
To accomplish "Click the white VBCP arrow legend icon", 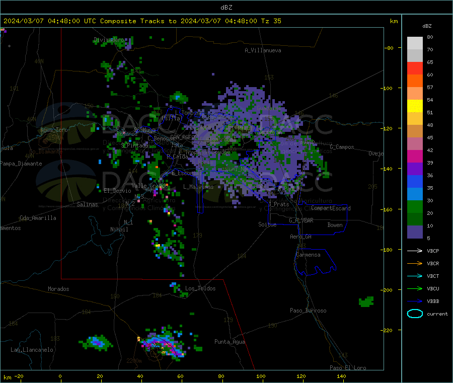I will tap(415, 251).
